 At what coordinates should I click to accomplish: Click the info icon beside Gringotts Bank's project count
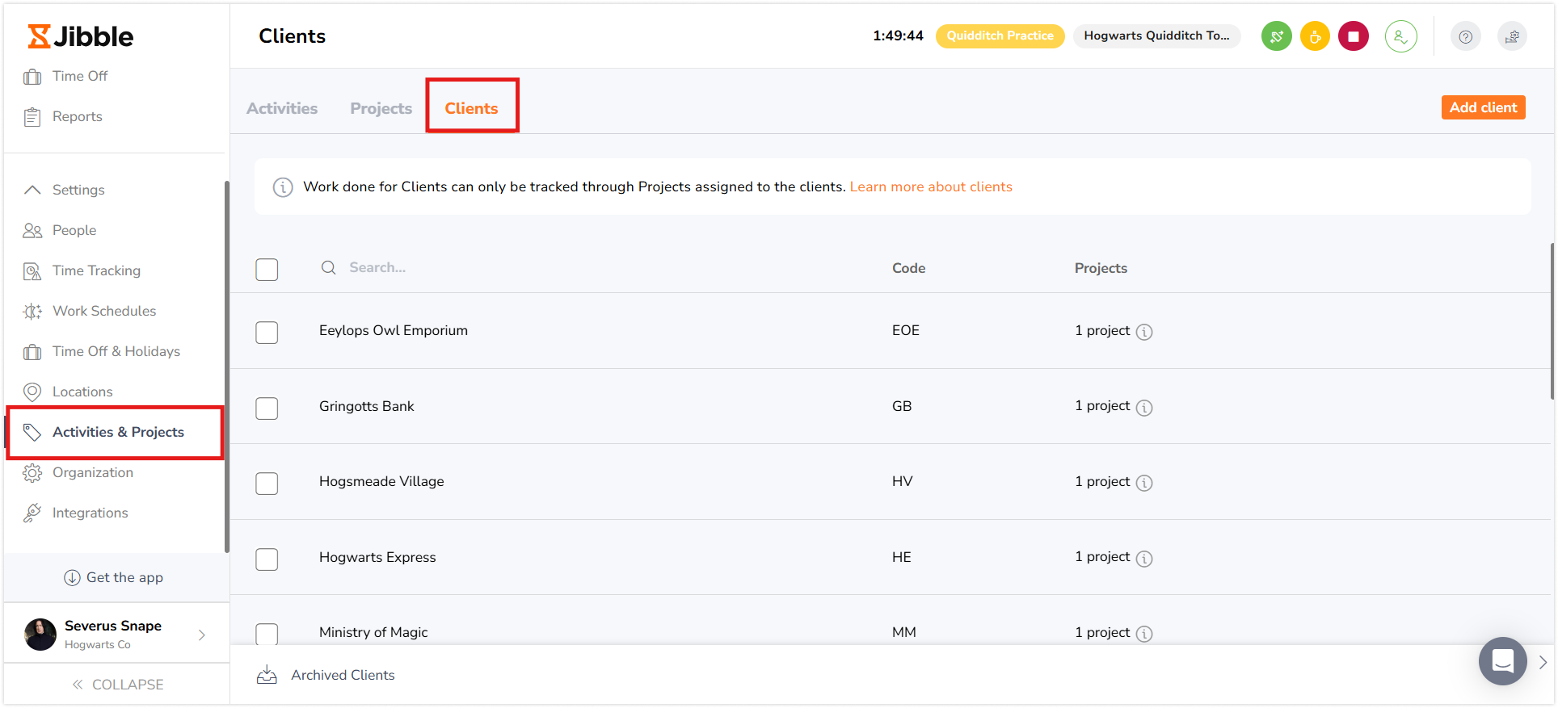pyautogui.click(x=1144, y=408)
